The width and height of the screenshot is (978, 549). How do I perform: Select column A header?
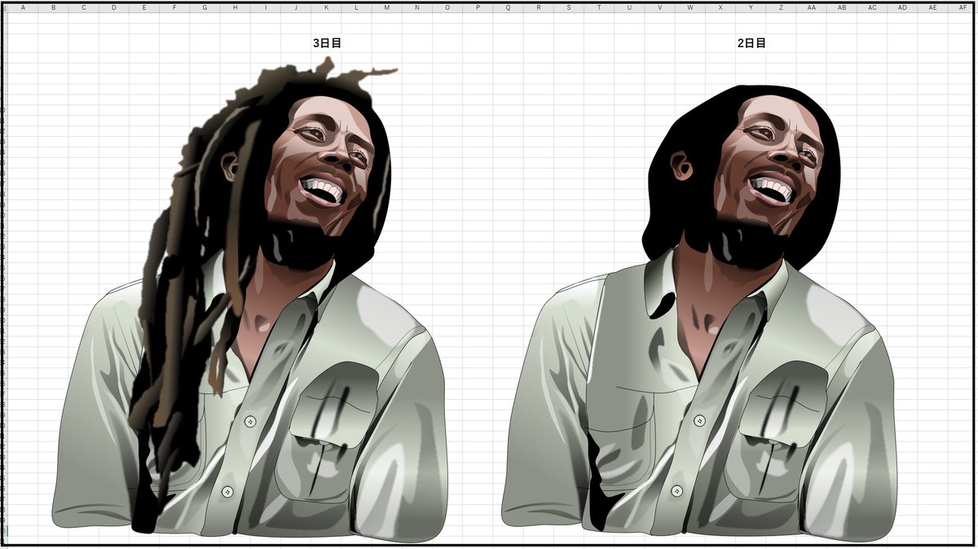tap(23, 7)
